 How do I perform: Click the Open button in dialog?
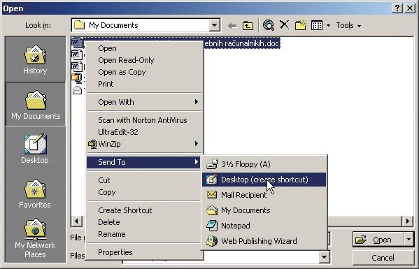[378, 240]
